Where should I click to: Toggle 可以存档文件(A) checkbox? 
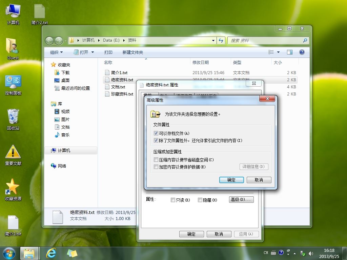pyautogui.click(x=156, y=133)
